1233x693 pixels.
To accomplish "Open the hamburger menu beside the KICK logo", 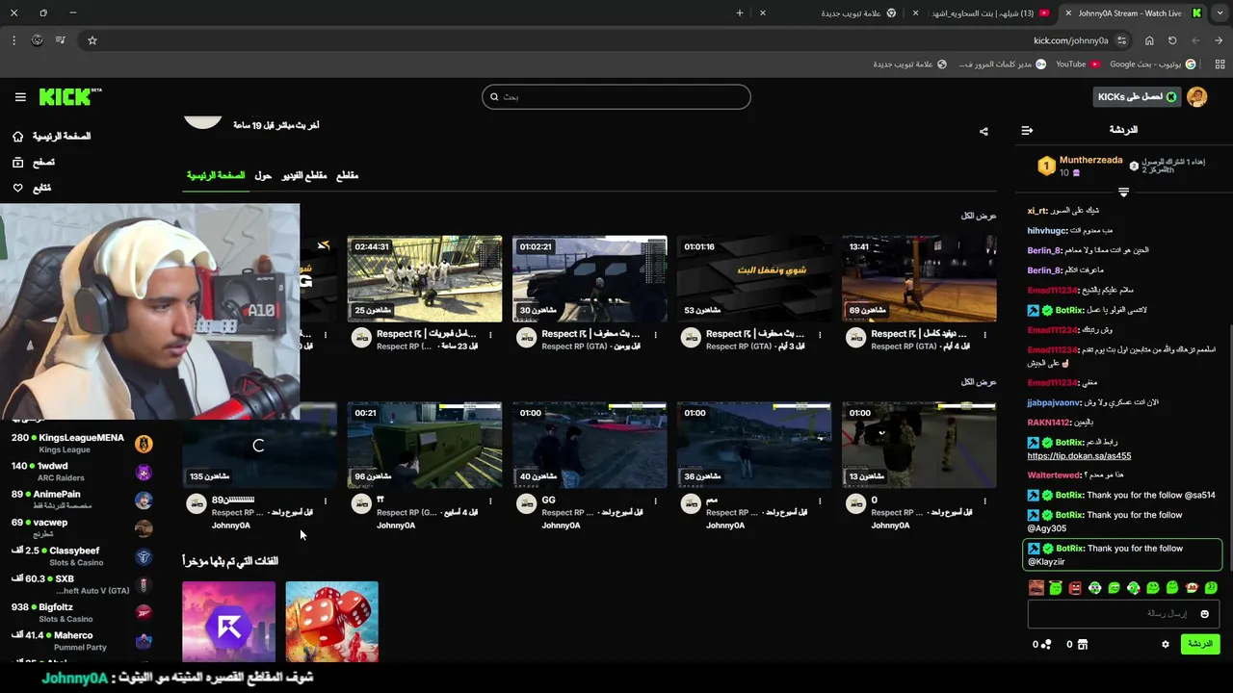I will [20, 97].
